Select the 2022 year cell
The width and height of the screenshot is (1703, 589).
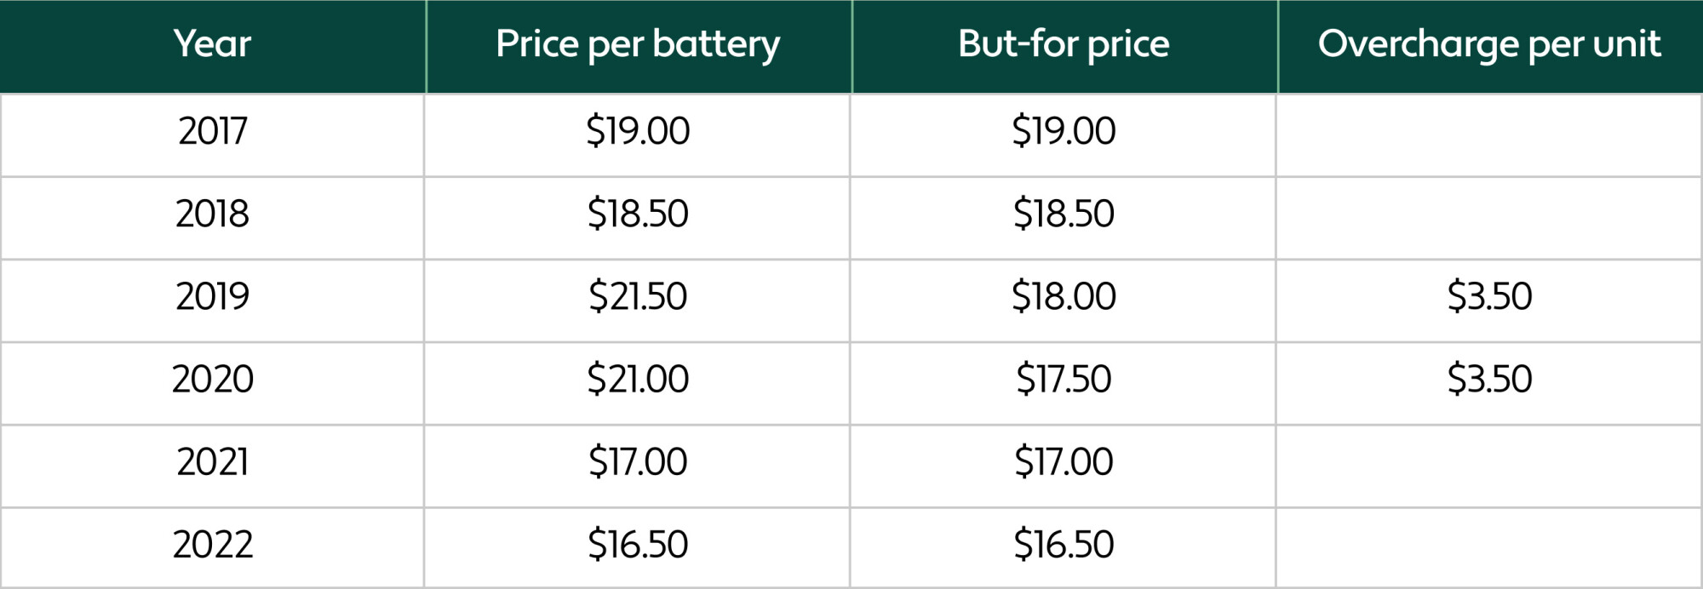click(212, 544)
